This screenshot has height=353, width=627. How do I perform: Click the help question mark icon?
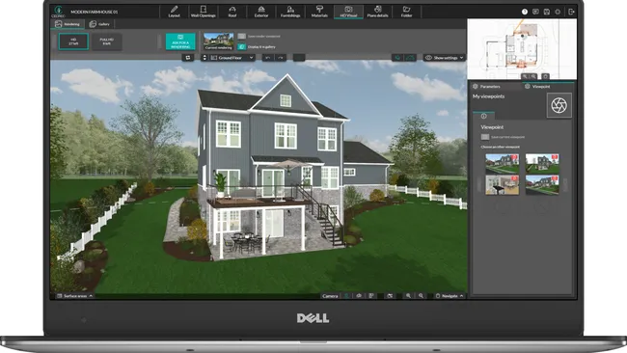pyautogui.click(x=525, y=12)
